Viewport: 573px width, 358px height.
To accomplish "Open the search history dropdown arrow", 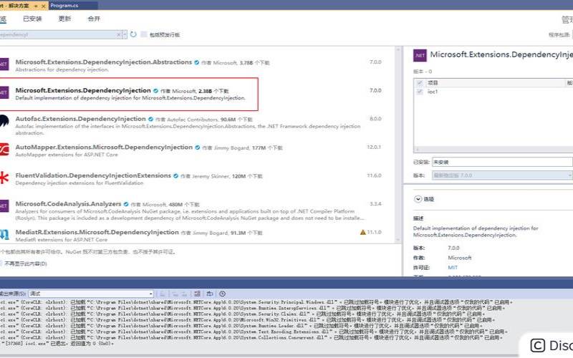I will [x=125, y=34].
